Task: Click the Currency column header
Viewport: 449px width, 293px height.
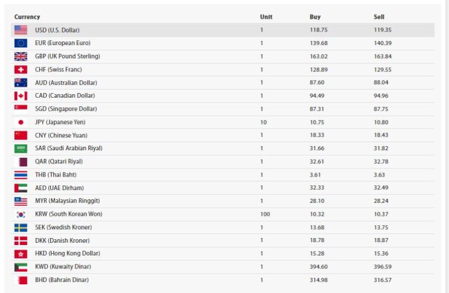Action: pyautogui.click(x=27, y=17)
